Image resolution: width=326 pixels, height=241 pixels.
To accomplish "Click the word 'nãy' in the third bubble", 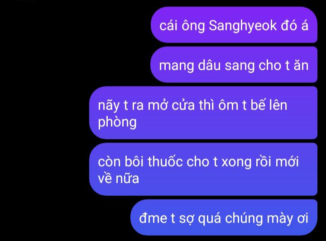I will click(x=109, y=106).
